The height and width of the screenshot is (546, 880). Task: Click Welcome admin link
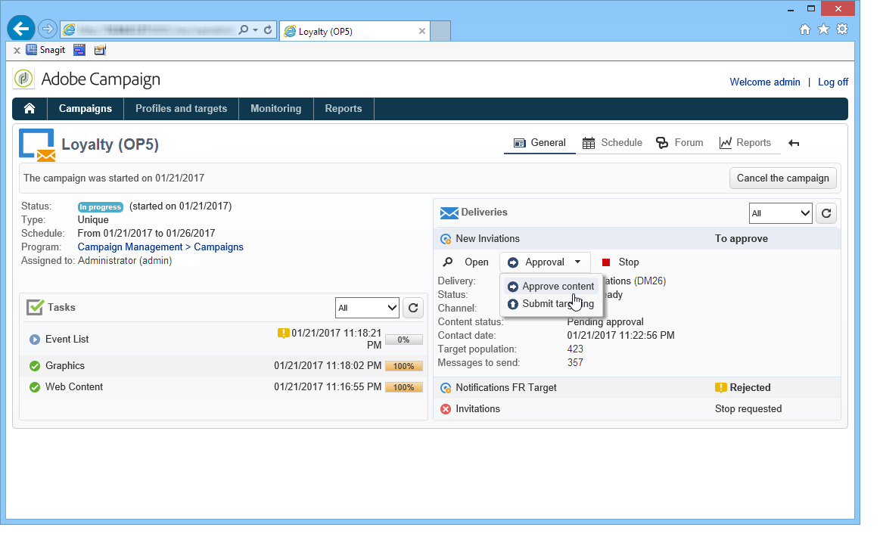764,82
